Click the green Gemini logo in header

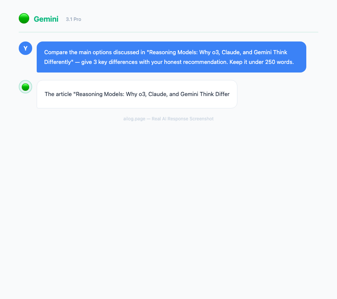point(24,18)
